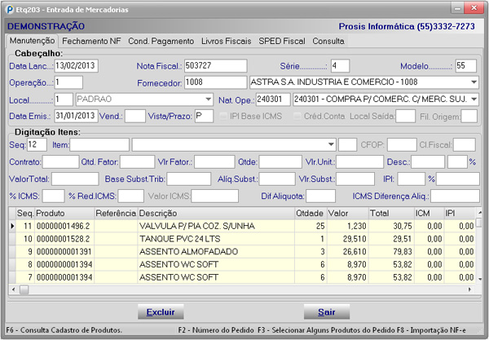Click the Qtd. Fator input field
This screenshot has height=340, width=489.
coord(137,162)
